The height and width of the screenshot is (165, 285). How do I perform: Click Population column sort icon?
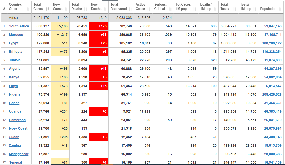280,9
